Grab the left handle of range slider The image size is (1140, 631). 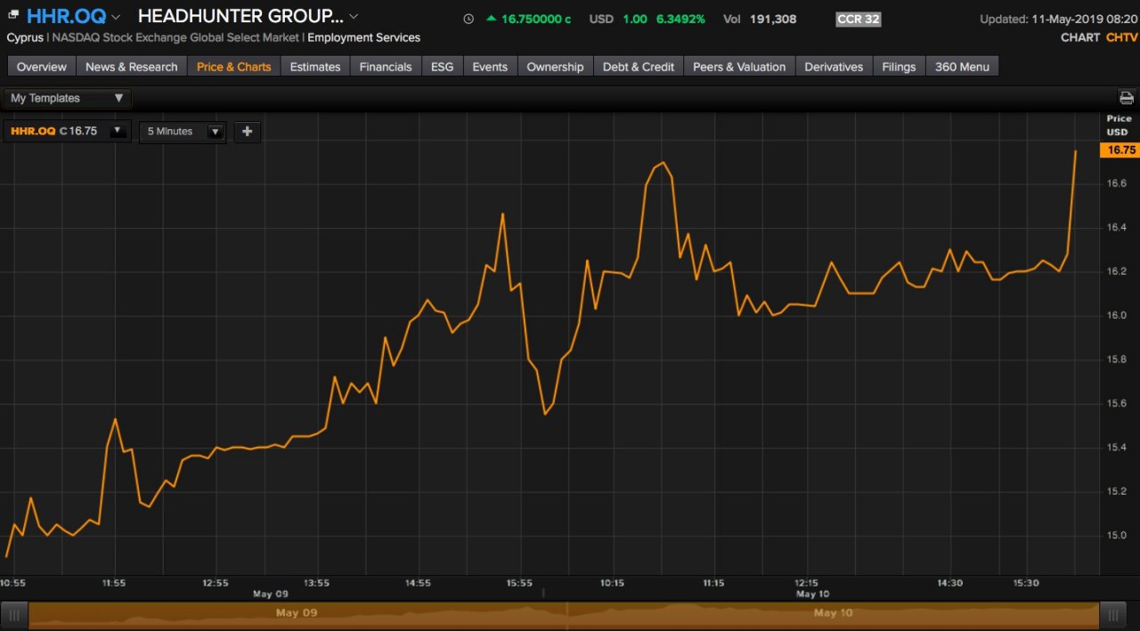(14, 613)
